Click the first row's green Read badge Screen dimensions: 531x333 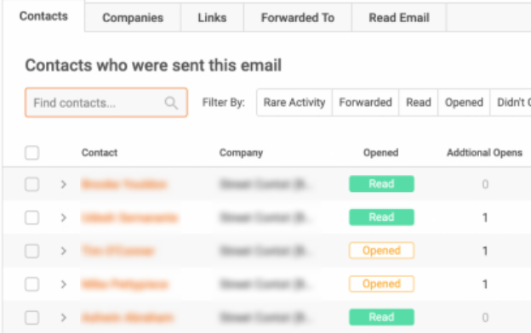point(381,183)
